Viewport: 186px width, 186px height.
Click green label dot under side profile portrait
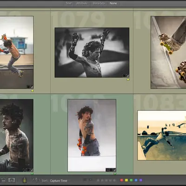[32, 174]
